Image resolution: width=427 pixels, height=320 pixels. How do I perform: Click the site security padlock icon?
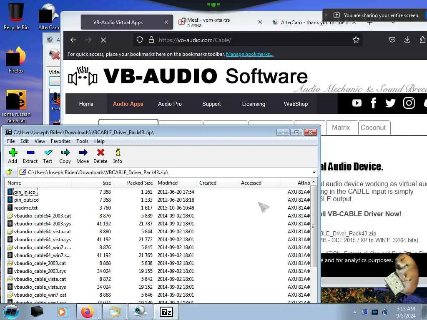(x=151, y=40)
